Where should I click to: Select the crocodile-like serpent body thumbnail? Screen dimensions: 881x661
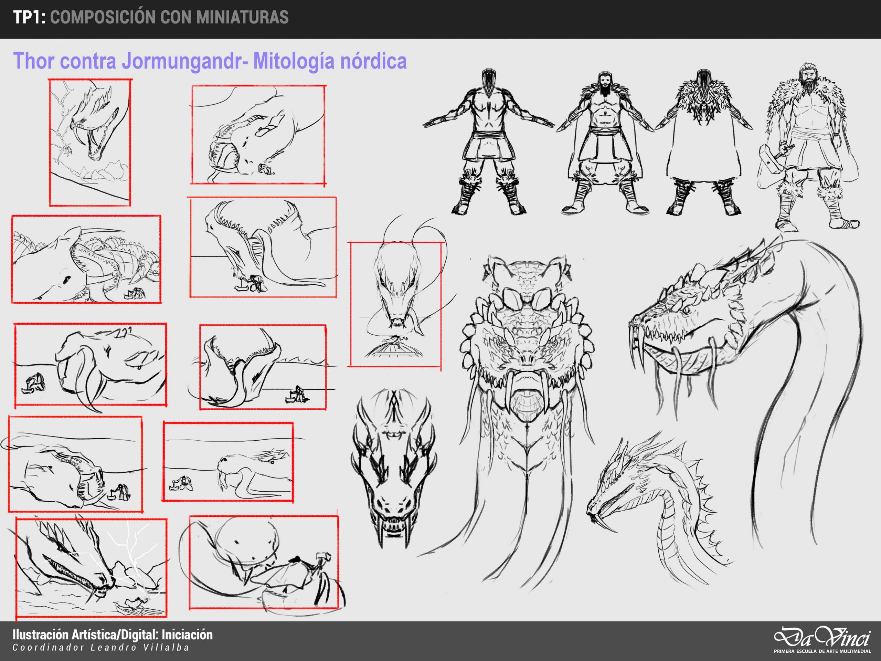[86, 259]
